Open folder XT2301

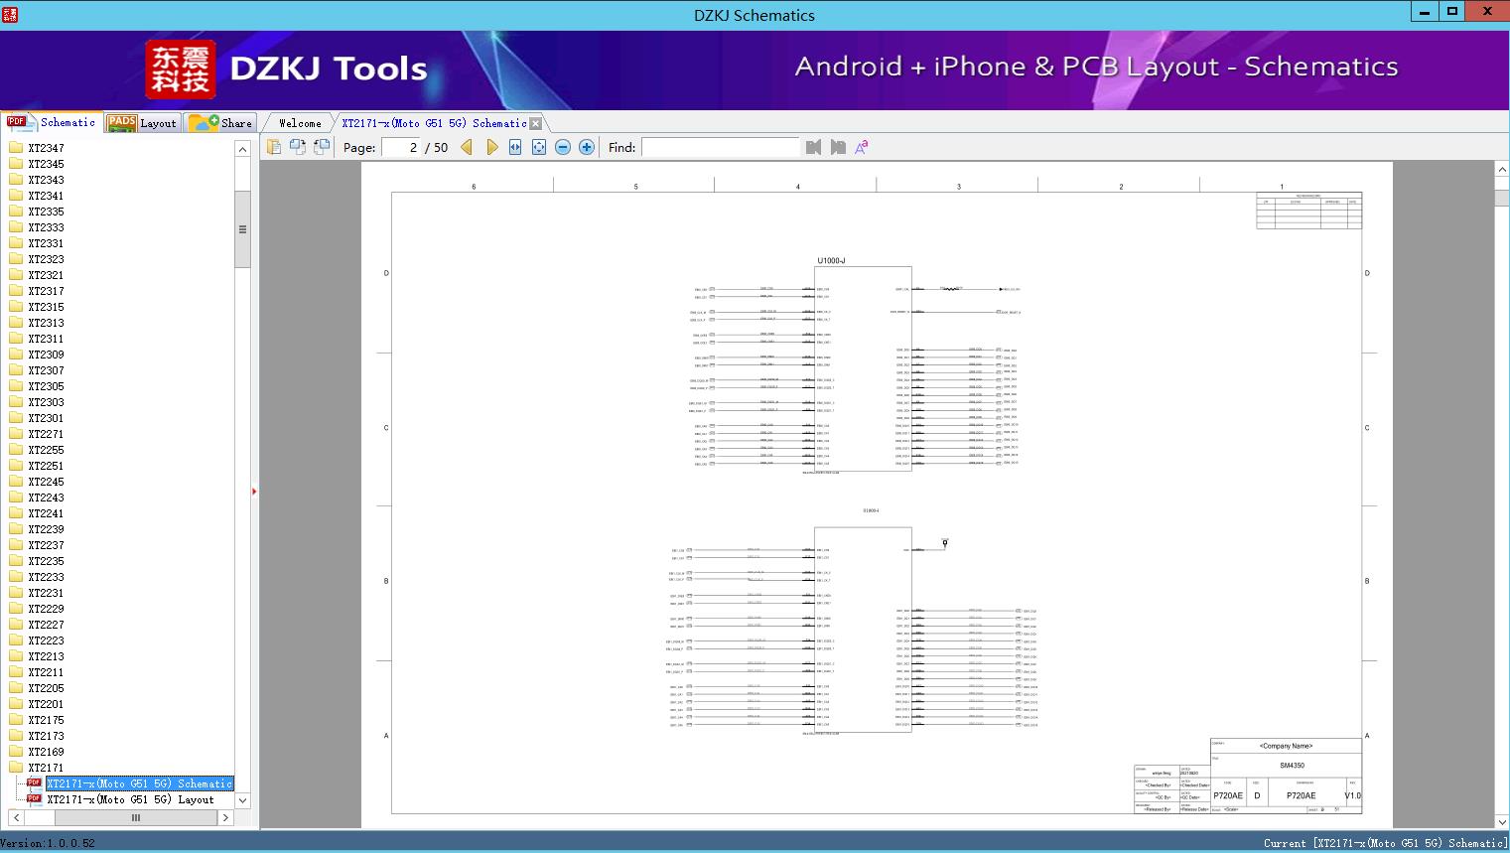point(46,418)
